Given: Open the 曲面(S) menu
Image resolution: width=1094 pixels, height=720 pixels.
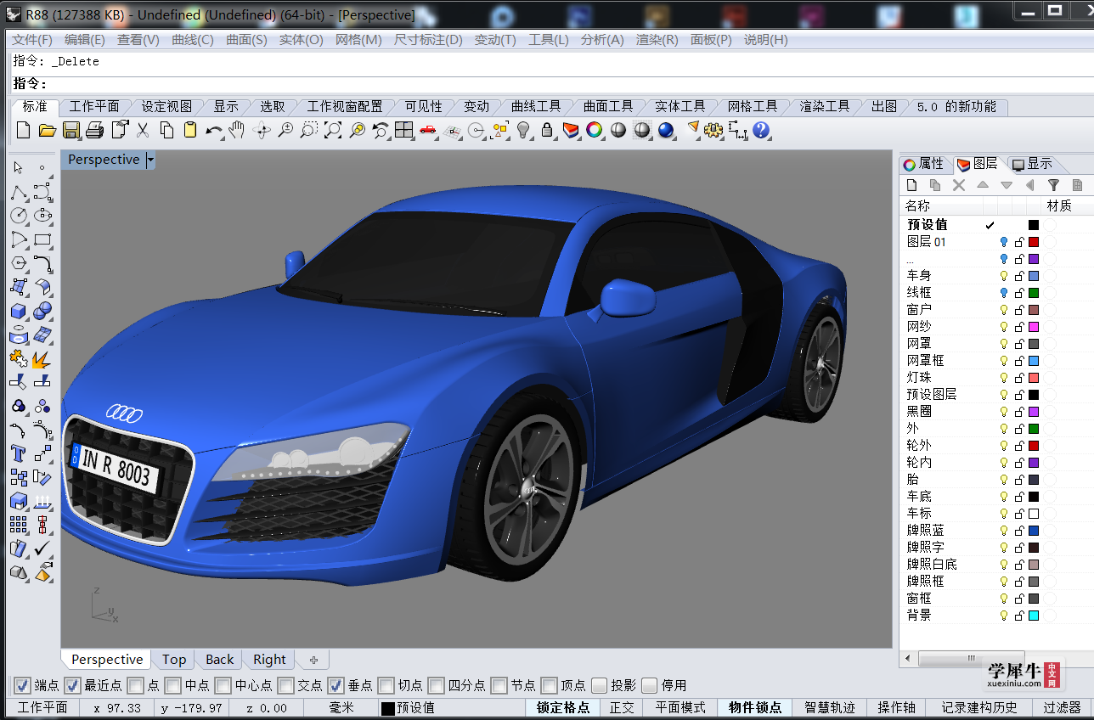Looking at the screenshot, I should point(246,39).
